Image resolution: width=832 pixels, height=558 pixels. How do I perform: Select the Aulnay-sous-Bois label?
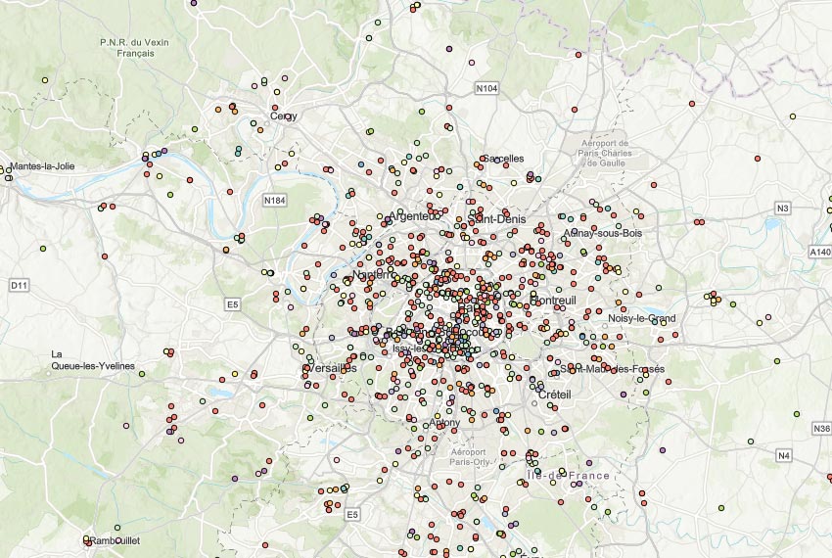click(x=602, y=233)
